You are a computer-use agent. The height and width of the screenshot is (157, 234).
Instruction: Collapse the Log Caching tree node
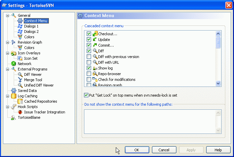pyautogui.click(x=7, y=96)
